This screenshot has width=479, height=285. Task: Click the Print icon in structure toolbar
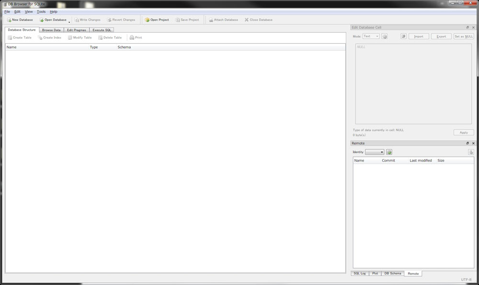(132, 37)
